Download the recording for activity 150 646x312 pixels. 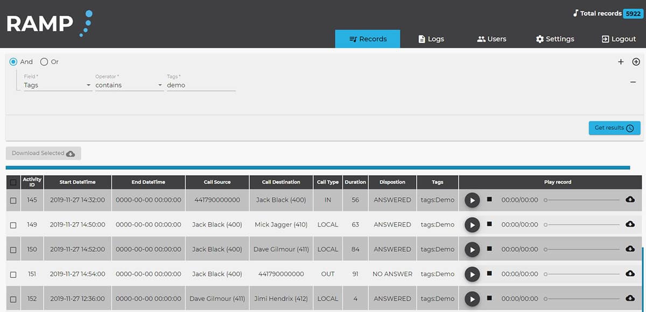[630, 249]
